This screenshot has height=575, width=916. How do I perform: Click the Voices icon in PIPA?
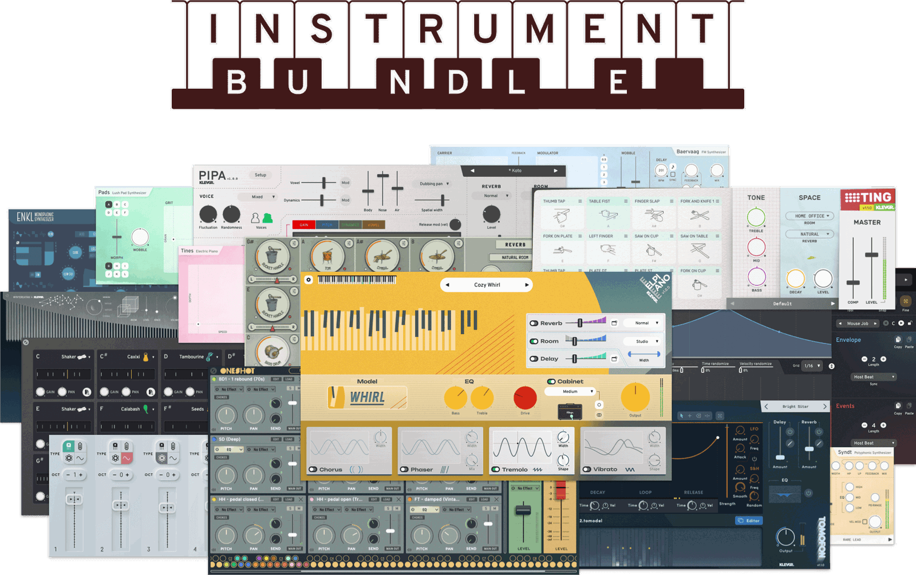[x=262, y=218]
